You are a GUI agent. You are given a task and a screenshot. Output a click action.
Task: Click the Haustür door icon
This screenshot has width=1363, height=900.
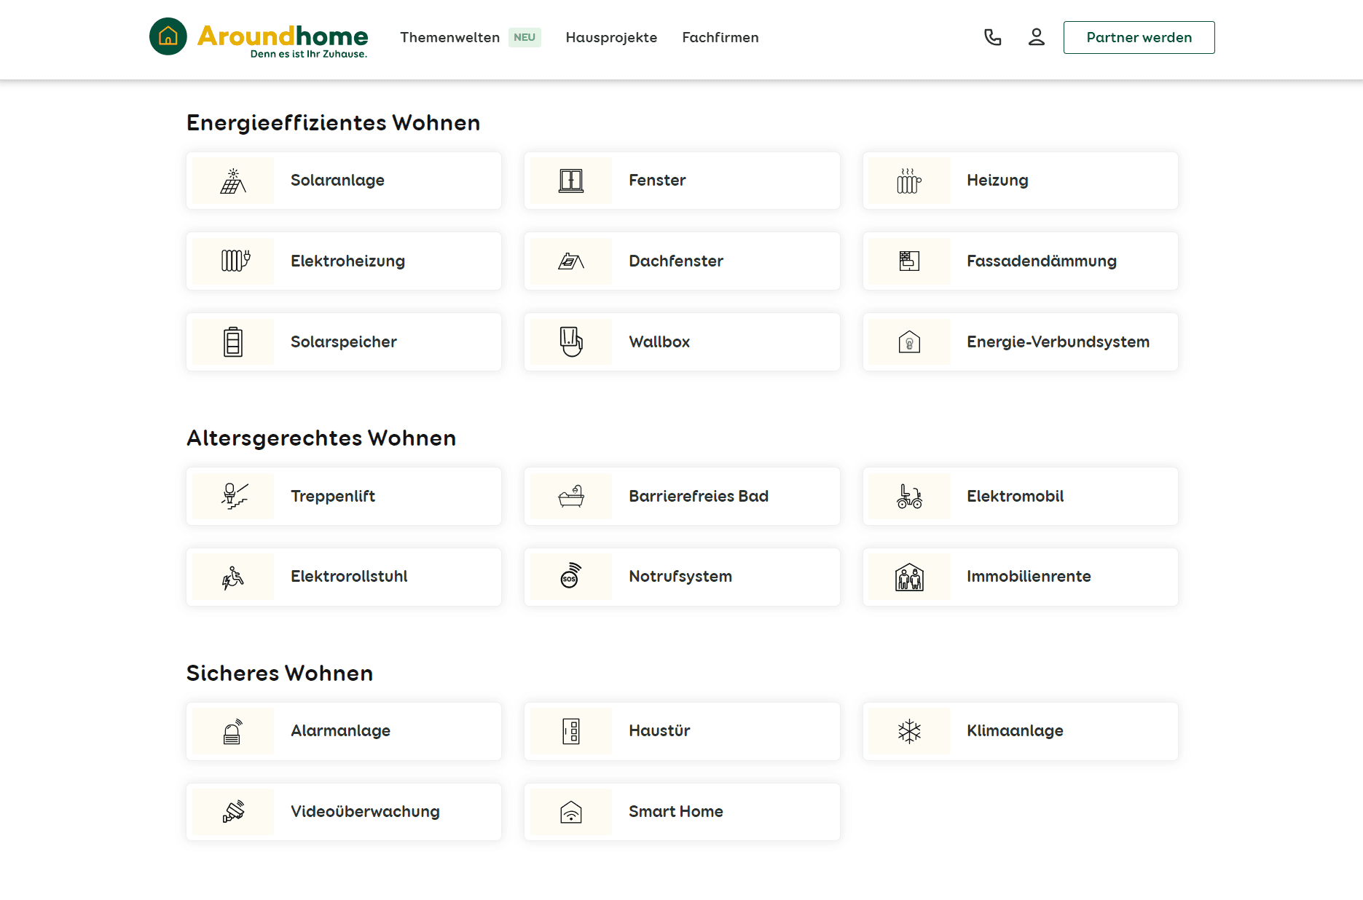[571, 731]
